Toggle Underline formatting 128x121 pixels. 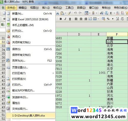click(70, 19)
